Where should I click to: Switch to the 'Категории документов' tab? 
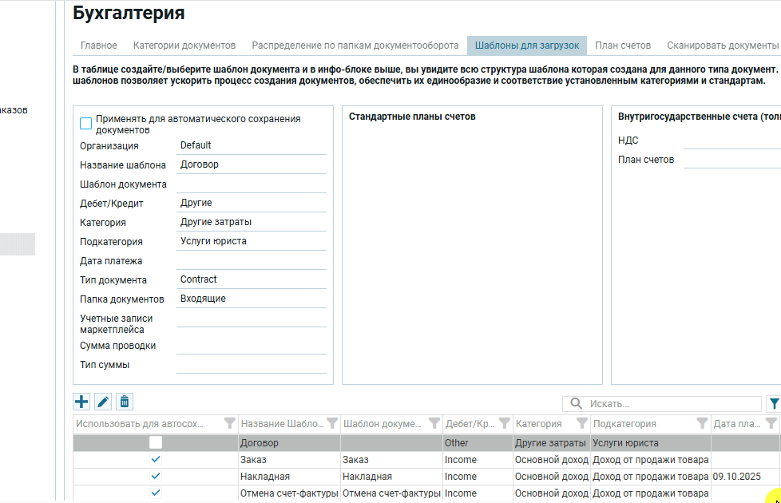(x=184, y=46)
